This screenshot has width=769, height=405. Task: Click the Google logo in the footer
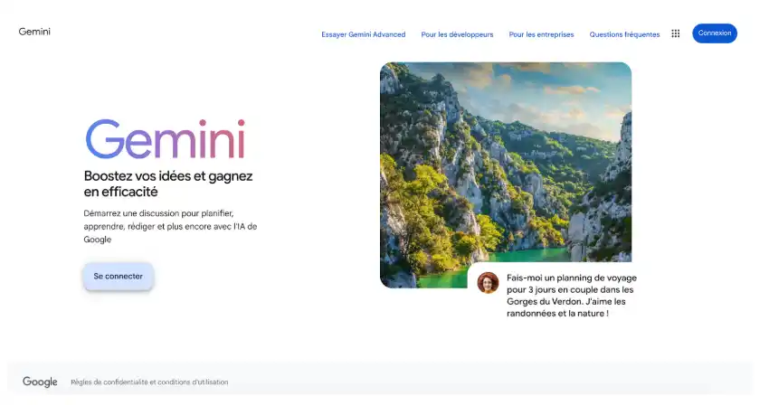(40, 381)
